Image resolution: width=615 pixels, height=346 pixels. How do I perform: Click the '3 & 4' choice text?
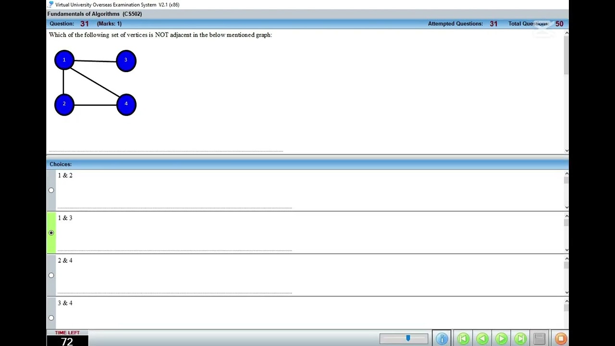click(x=65, y=303)
